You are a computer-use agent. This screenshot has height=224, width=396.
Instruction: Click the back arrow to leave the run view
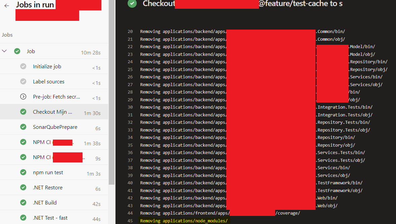(x=6, y=5)
